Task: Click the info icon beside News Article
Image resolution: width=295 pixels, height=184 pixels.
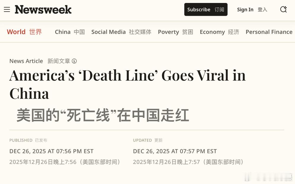Action: point(74,61)
